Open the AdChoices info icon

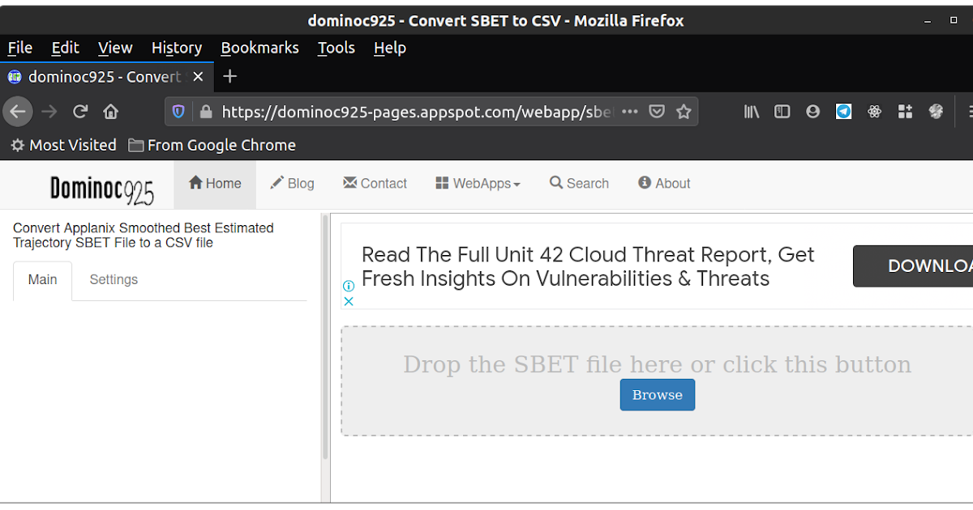click(x=349, y=286)
